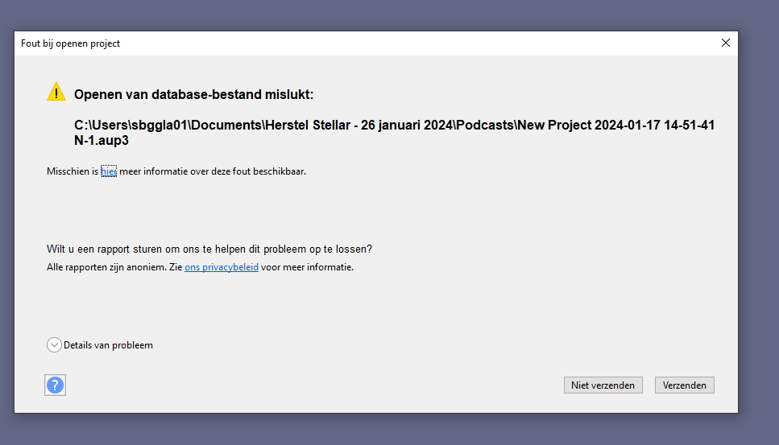Click 'voor meer informatie' after privacy link

pyautogui.click(x=307, y=267)
